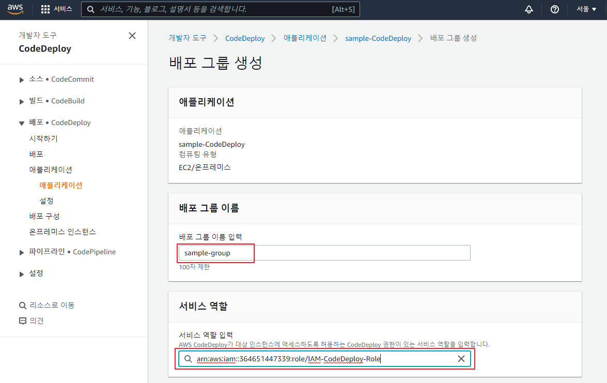This screenshot has height=383, width=607.
Task: Expand the 설정 section with the triangle
Action: click(x=21, y=274)
